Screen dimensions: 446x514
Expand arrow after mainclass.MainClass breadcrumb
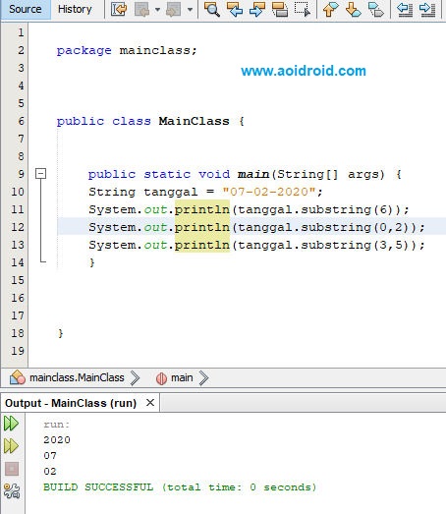coord(135,378)
